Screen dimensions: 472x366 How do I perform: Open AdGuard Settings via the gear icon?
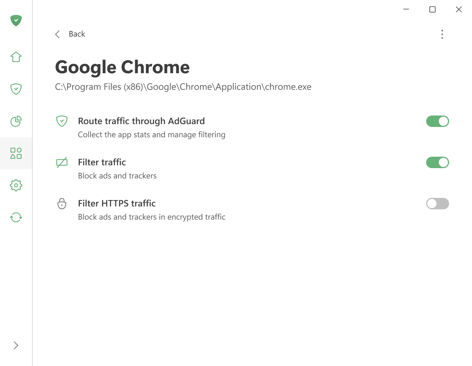coord(16,185)
